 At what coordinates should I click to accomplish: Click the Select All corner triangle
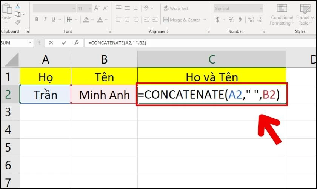coord(12,60)
